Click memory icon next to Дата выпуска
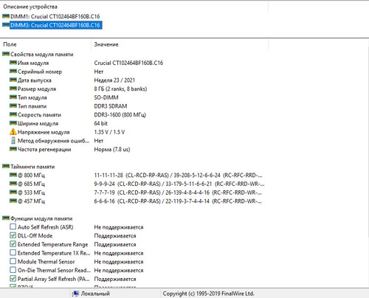The height and width of the screenshot is (298, 369). pos(13,80)
